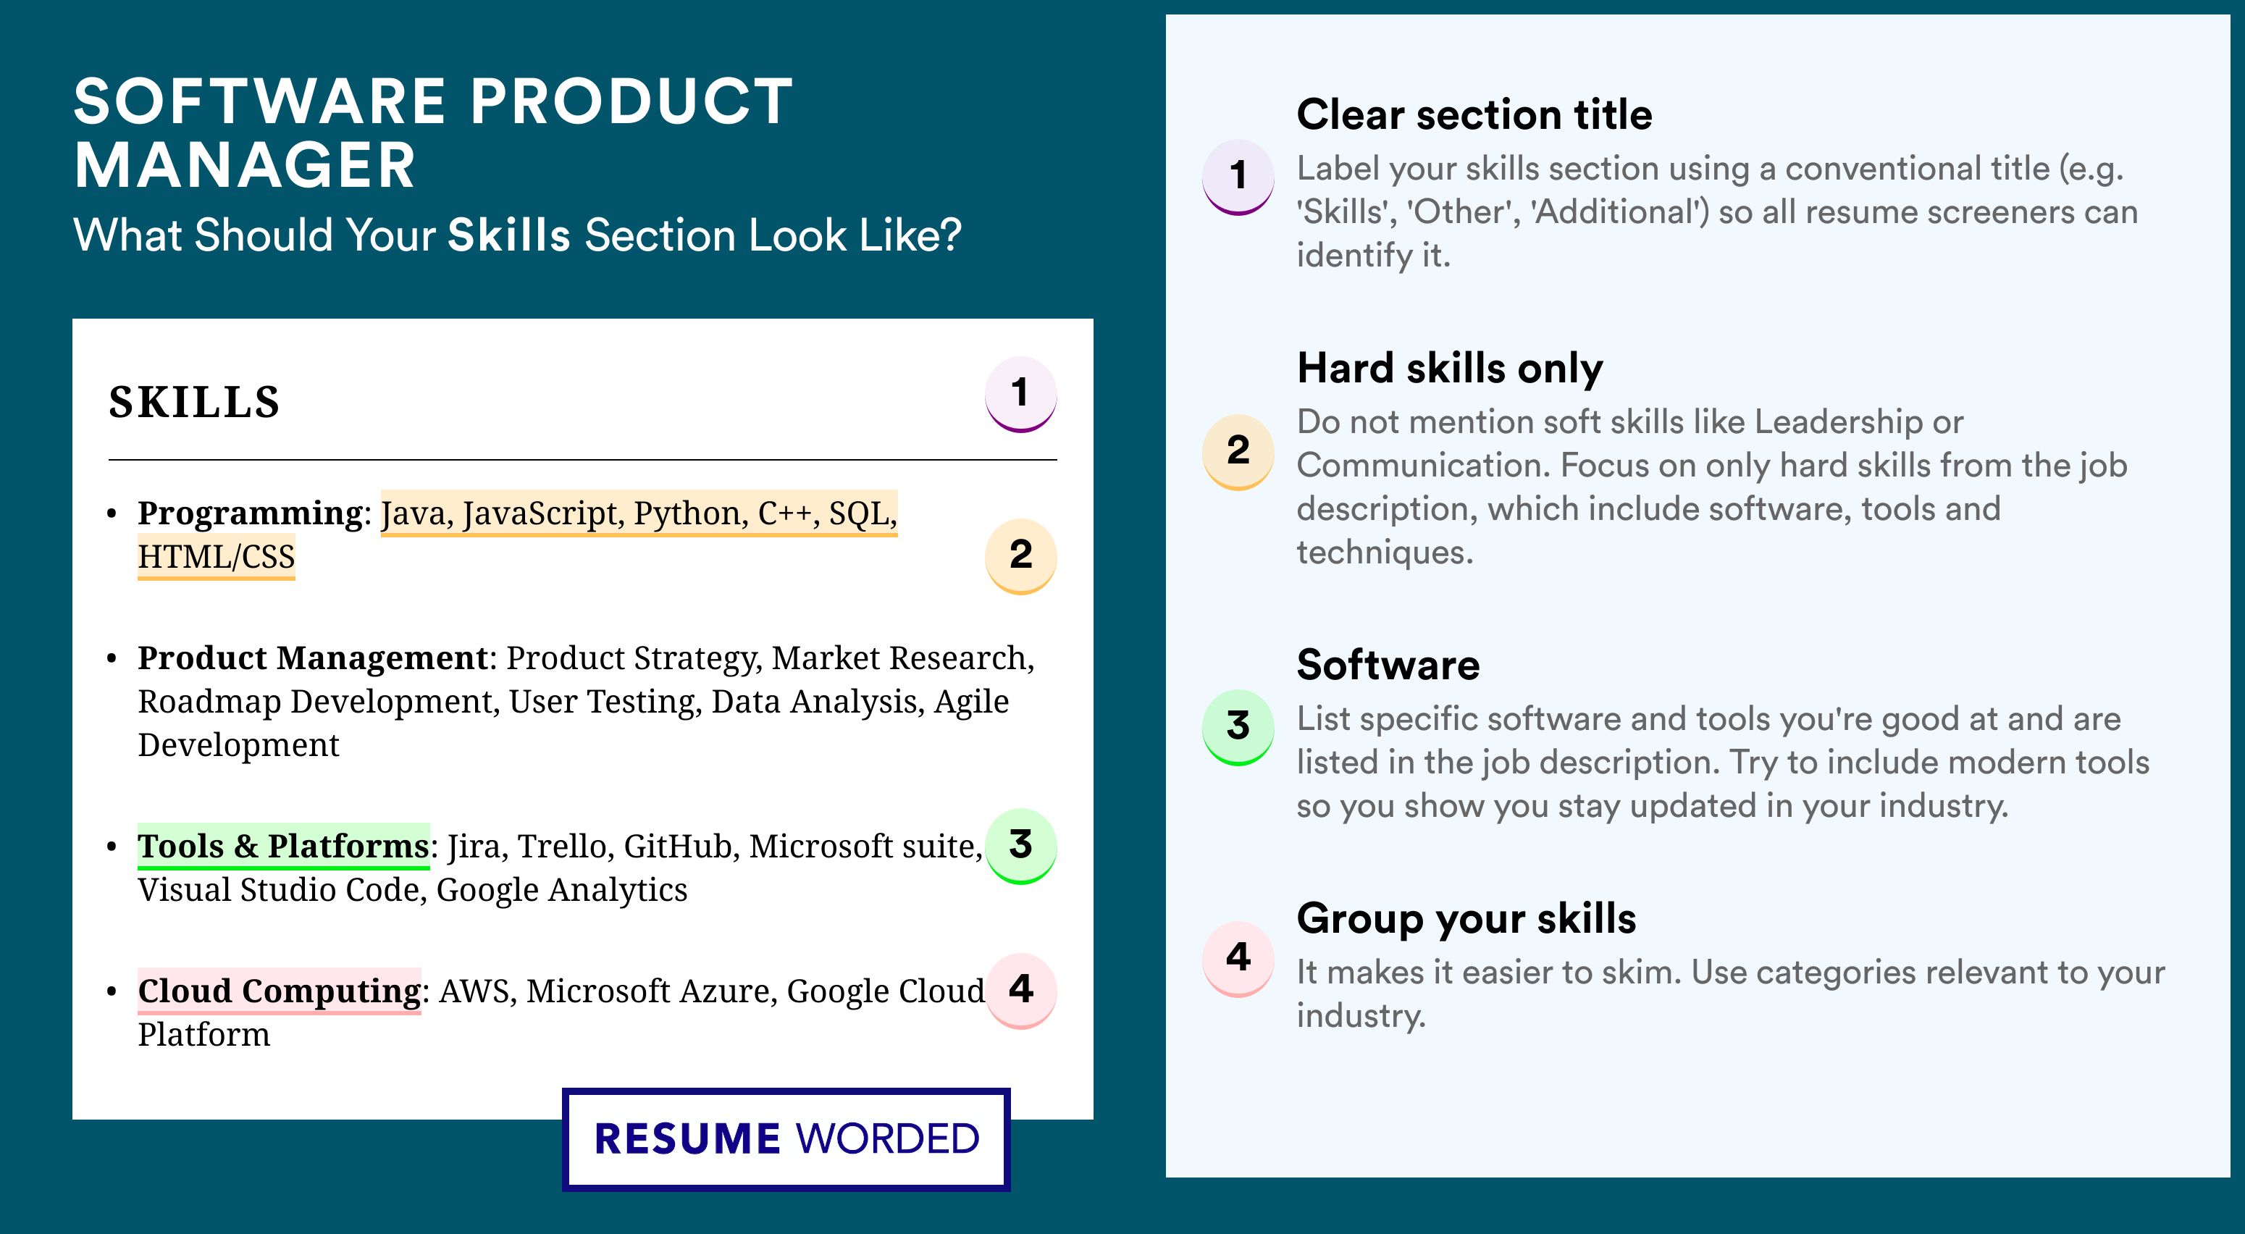Click the pink highlighted Cloud Computing label

[x=279, y=991]
